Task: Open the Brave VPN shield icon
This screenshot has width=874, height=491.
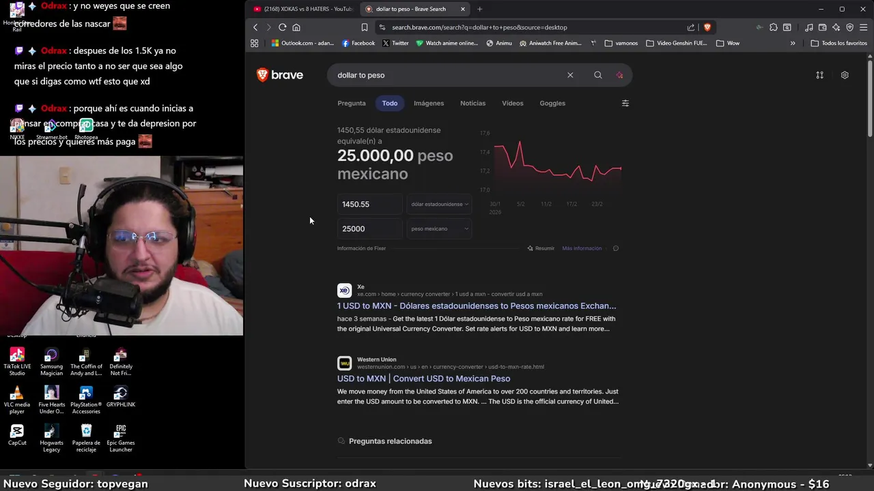Action: coord(850,27)
